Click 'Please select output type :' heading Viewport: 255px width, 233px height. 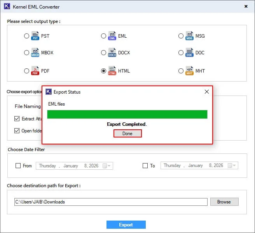click(x=34, y=21)
